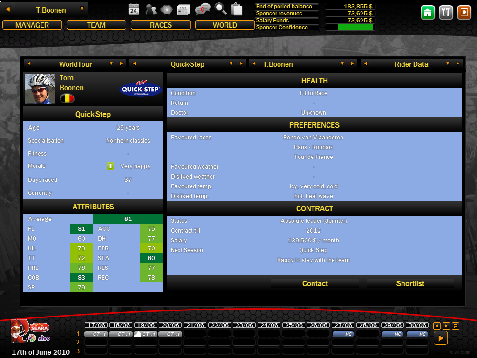Screen dimensions: 477x358
Task: Expand the Quick-Step team dropdown arrow
Action: 232,64
